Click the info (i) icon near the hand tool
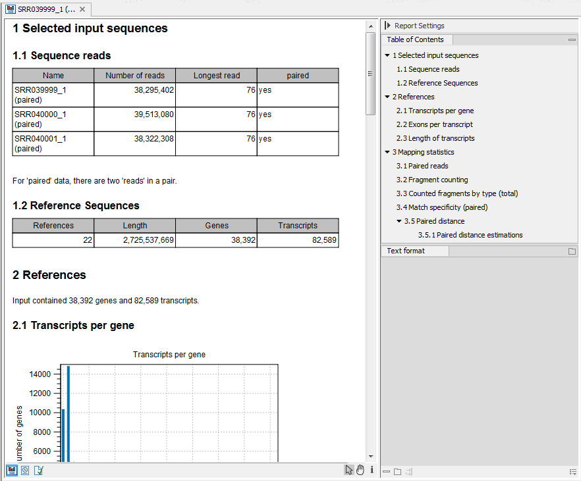This screenshot has width=581, height=481. (x=372, y=470)
